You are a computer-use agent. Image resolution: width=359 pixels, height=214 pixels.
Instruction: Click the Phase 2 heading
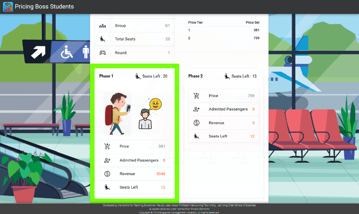[x=195, y=76]
